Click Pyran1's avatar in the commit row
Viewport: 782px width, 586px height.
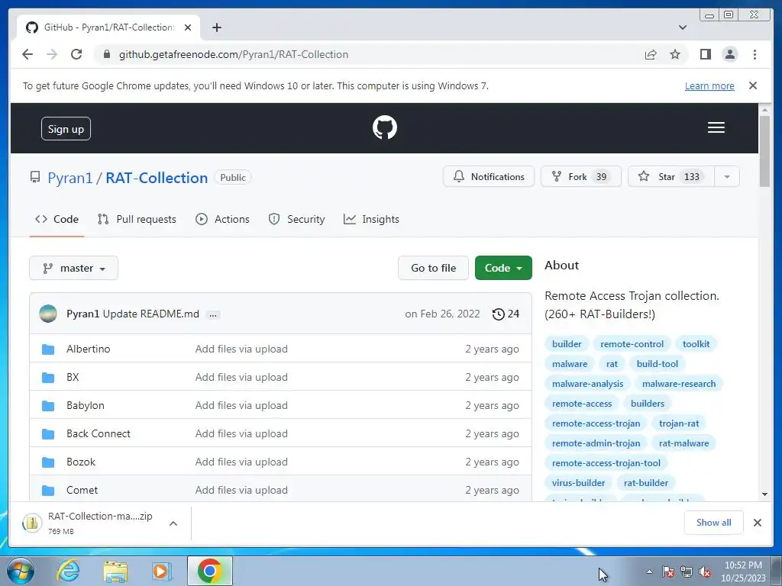(x=48, y=314)
